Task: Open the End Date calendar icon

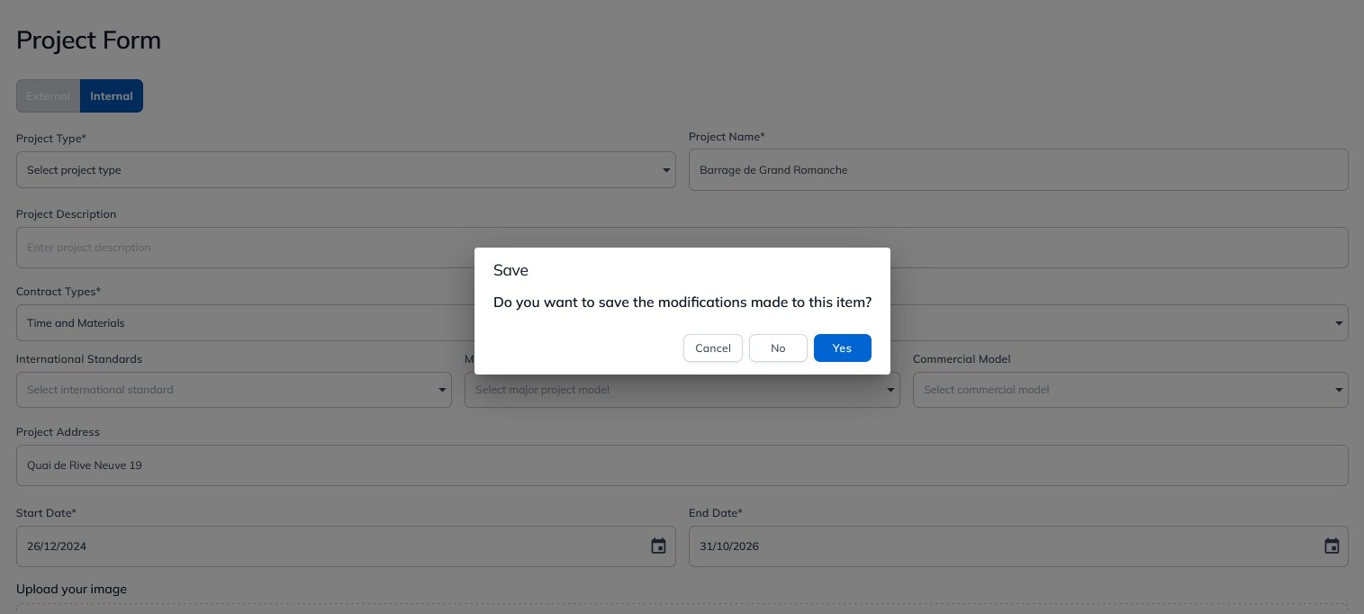Action: pos(1332,546)
